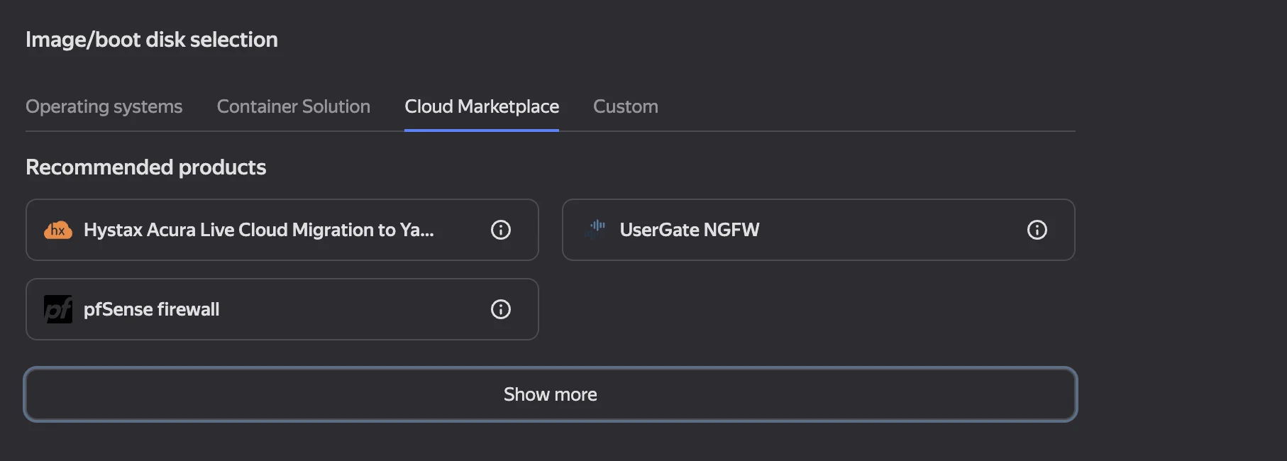Click the pfSense pf logo icon
Screen dimensions: 1287x461
click(58, 309)
